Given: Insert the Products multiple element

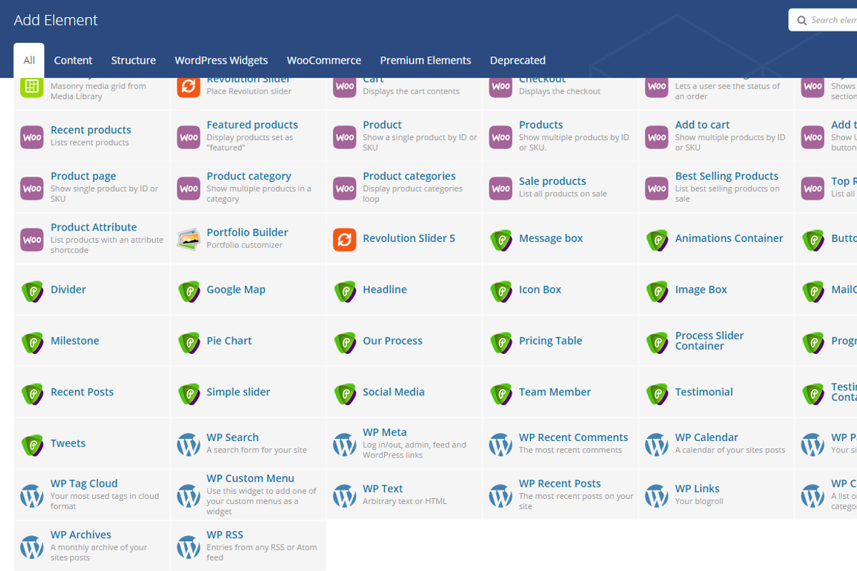Looking at the screenshot, I should click(561, 136).
